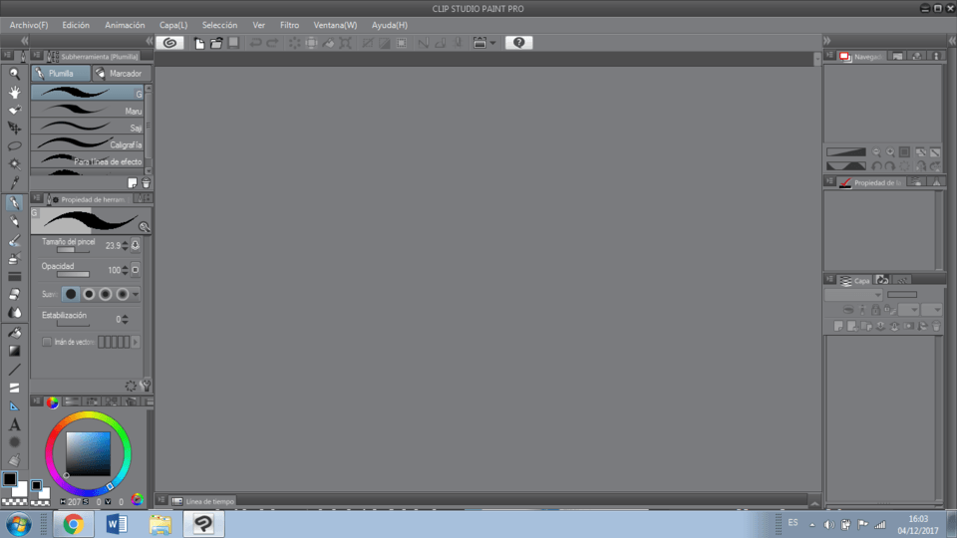
Task: Select the Saji pen sub tool
Action: (x=88, y=128)
